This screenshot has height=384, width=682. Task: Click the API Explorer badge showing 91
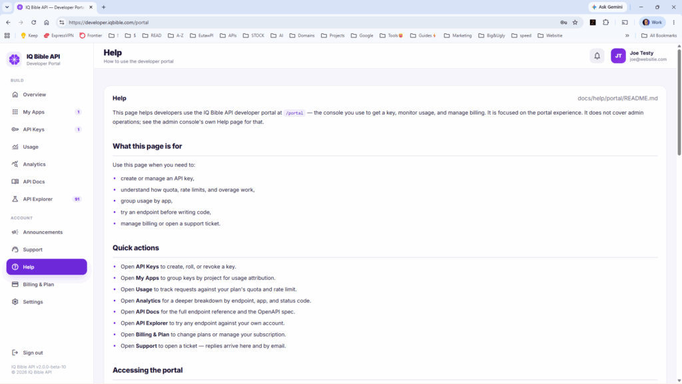pyautogui.click(x=77, y=199)
